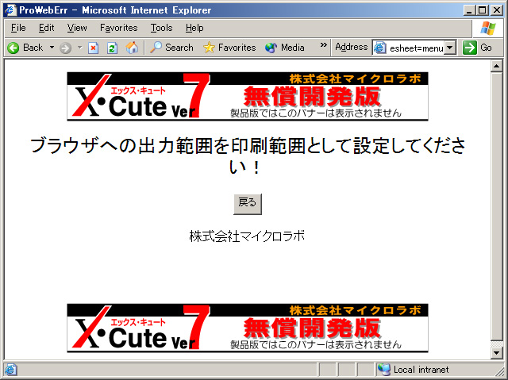
Task: Open the View menu
Action: 77,28
